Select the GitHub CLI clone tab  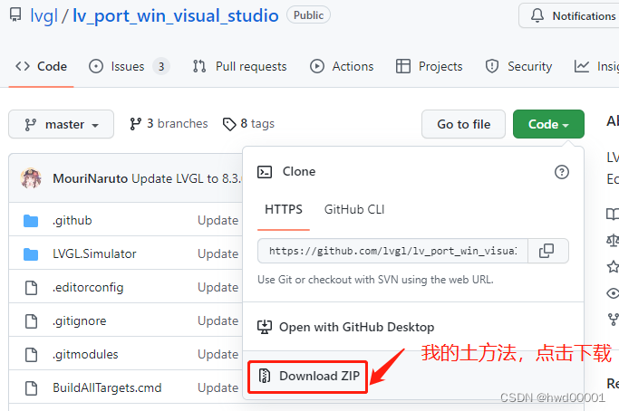[x=354, y=209]
